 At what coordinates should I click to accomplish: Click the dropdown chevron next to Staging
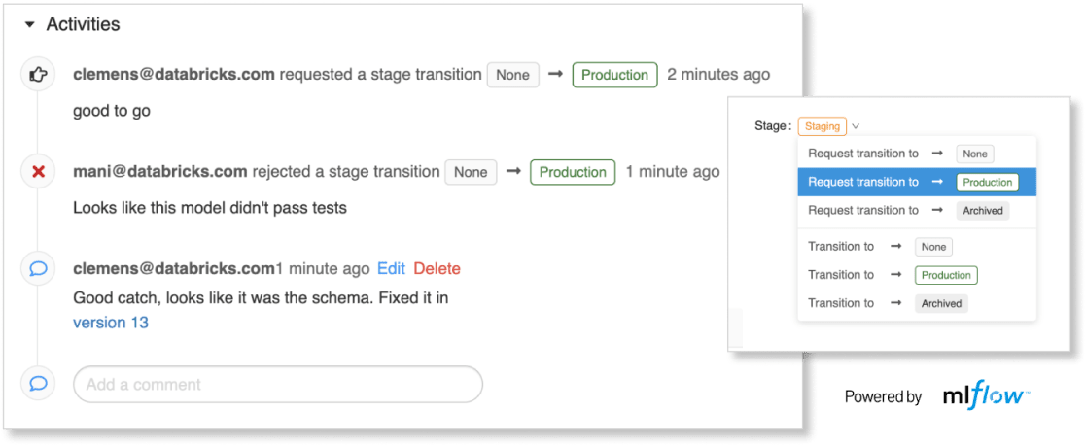856,126
